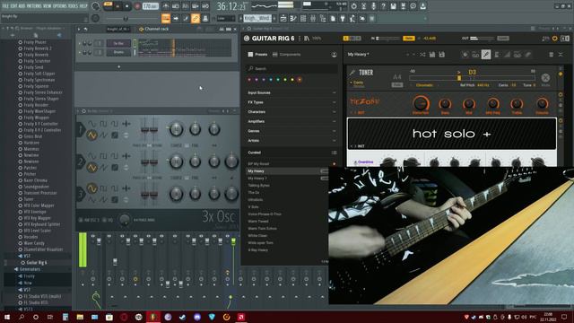Select Guitar Rig 6 in plugin browser tree
The height and width of the screenshot is (323, 574).
(37, 263)
